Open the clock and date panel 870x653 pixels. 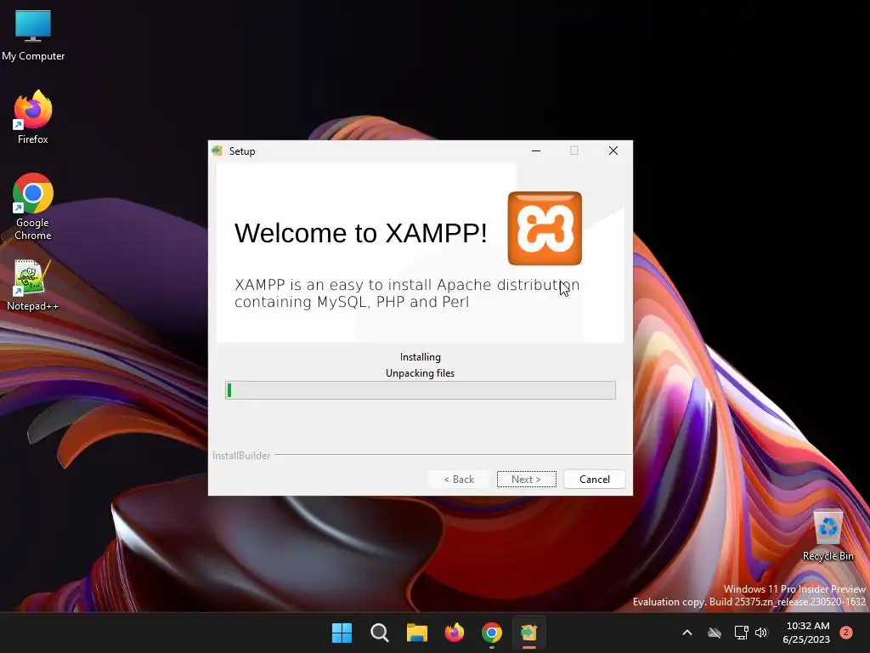[x=807, y=633]
